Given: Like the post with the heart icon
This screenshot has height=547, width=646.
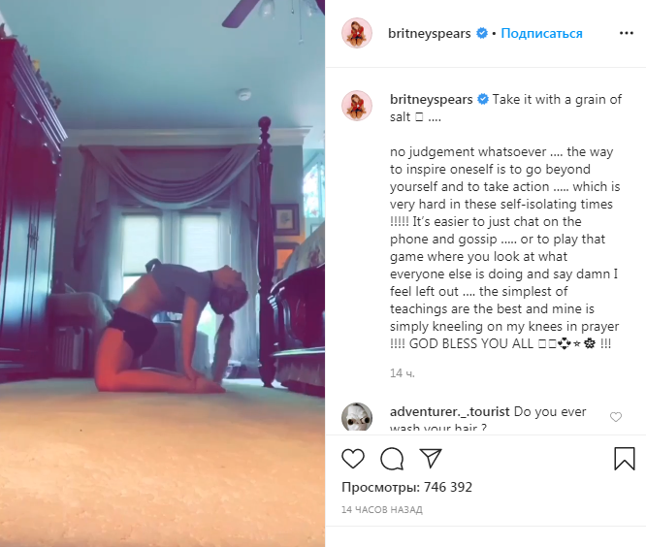Looking at the screenshot, I should click(353, 459).
